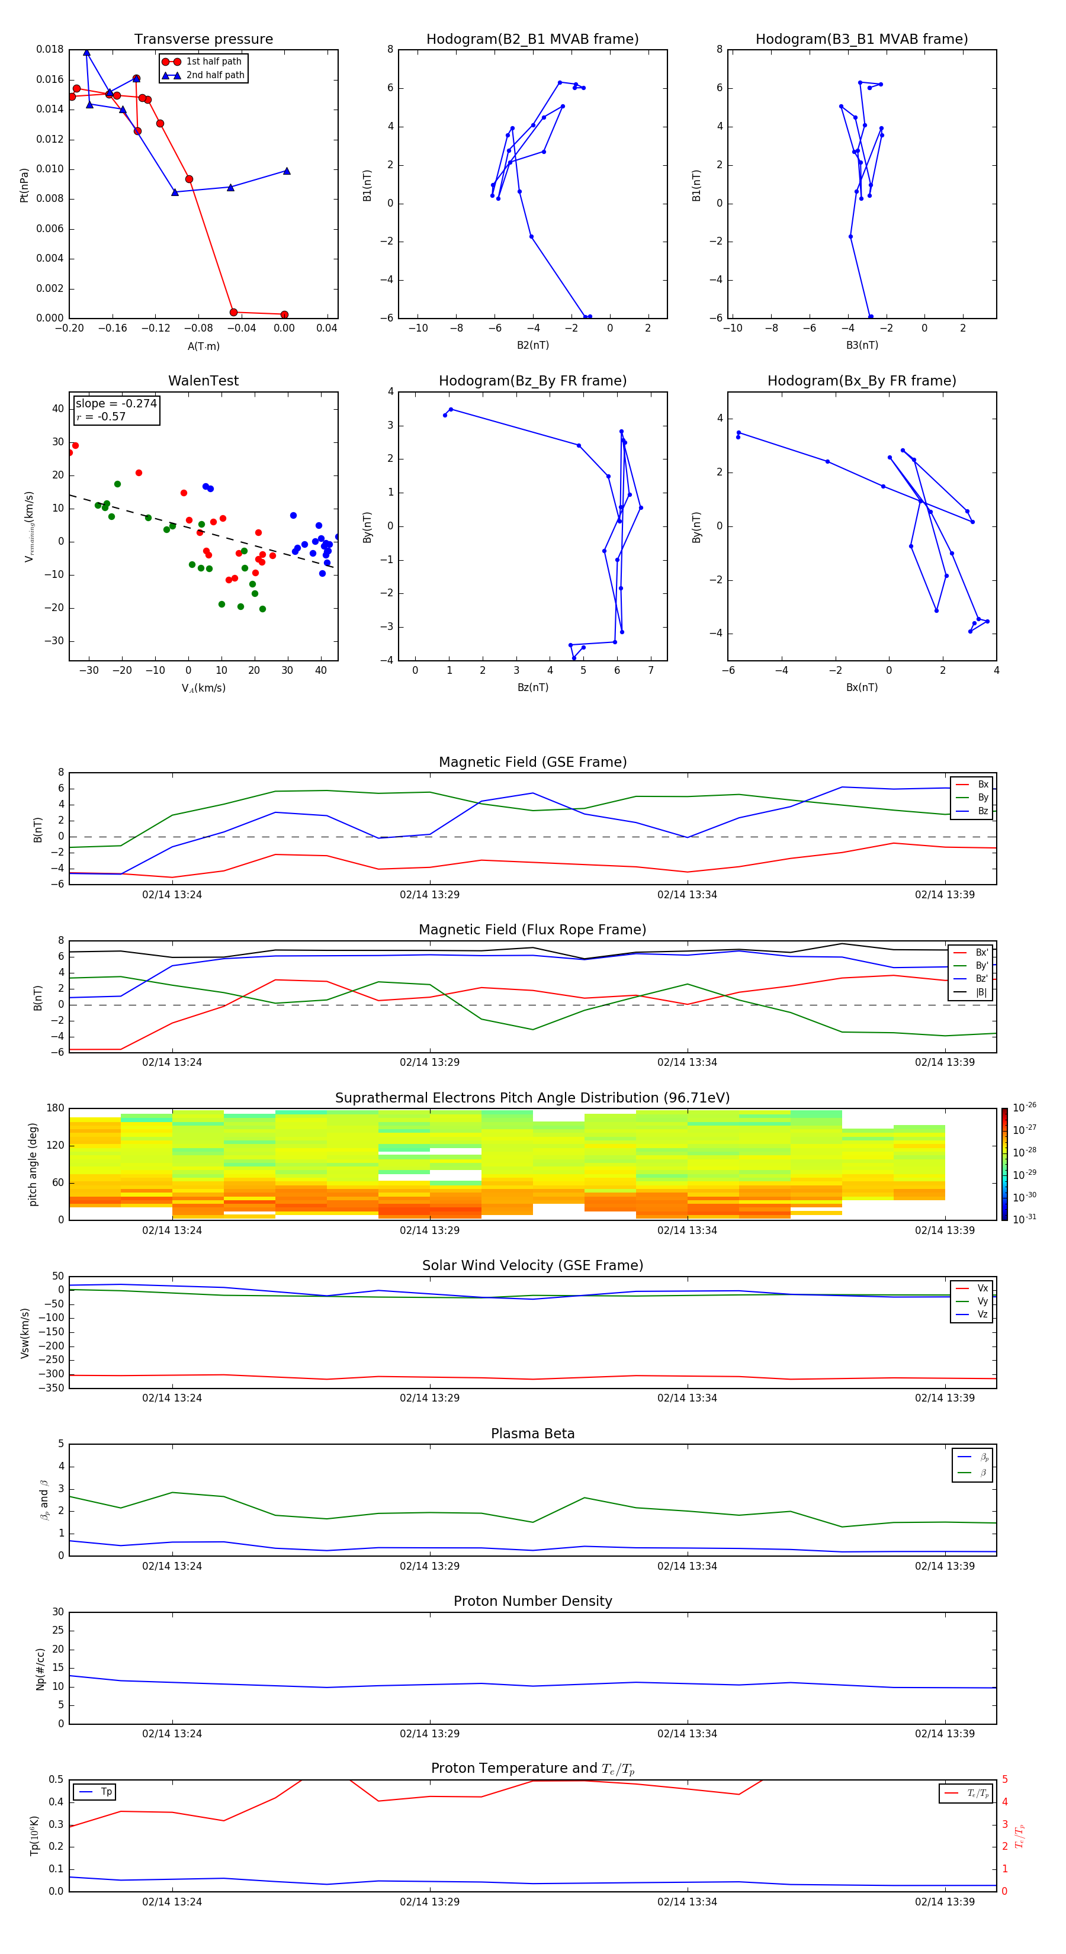This screenshot has height=1954, width=1066.
Task: Click the Bz legend entry in GSE magnetic field panel
Action: click(x=972, y=811)
